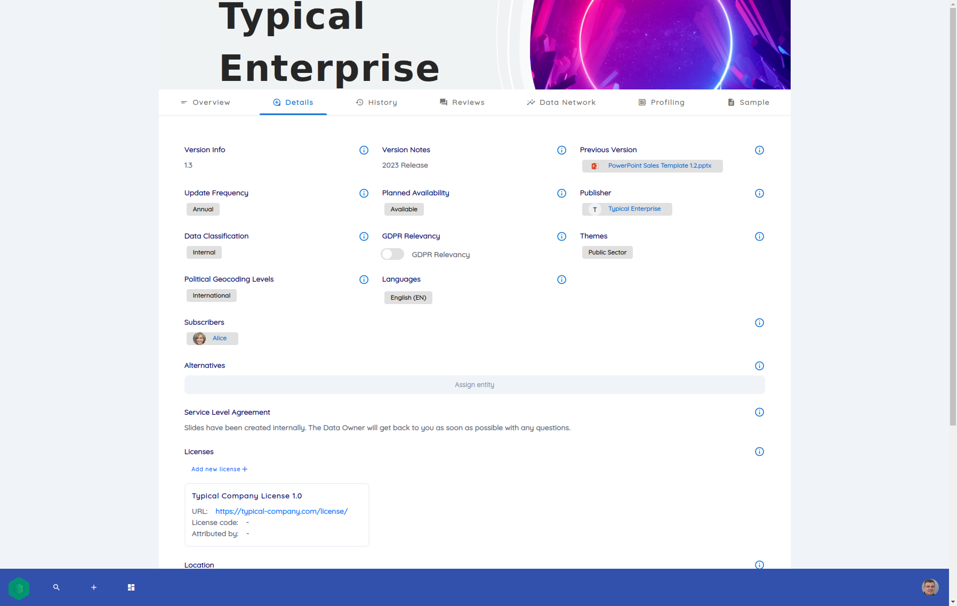Image resolution: width=957 pixels, height=606 pixels.
Task: Select the Details tab
Action: 293,102
